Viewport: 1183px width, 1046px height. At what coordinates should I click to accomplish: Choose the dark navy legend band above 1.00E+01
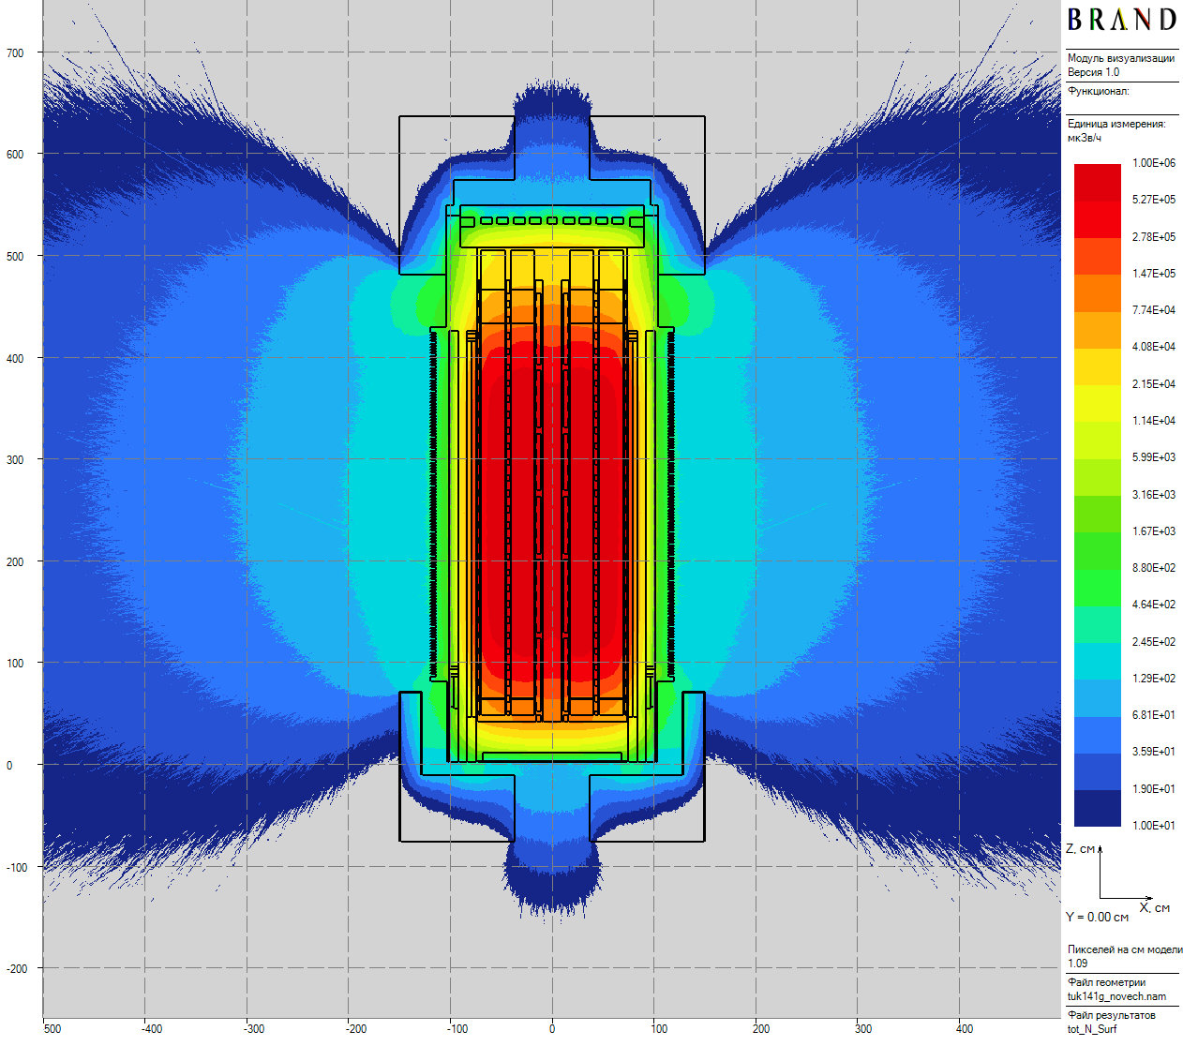pyautogui.click(x=1097, y=808)
